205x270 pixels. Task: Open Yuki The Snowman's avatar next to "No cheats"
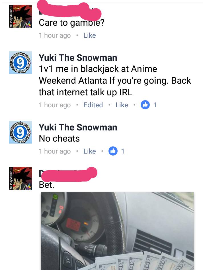(x=20, y=132)
